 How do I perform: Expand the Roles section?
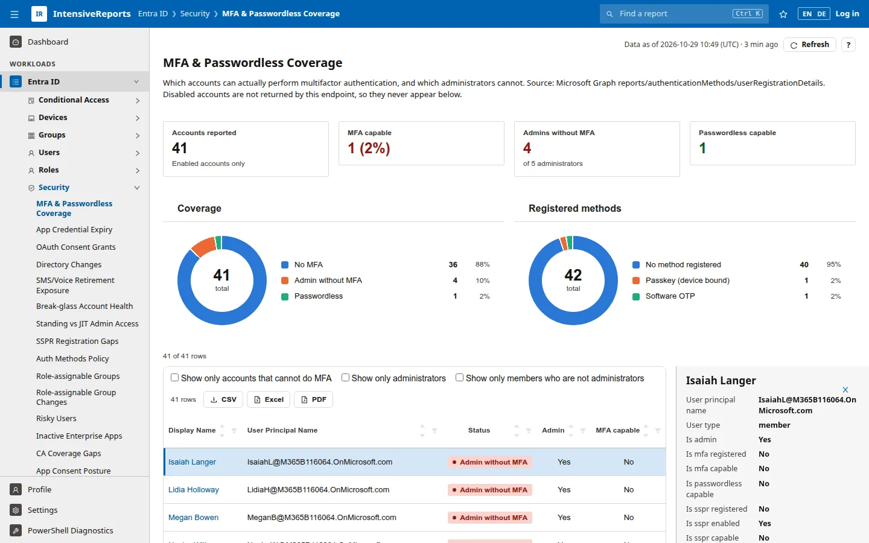click(x=138, y=171)
